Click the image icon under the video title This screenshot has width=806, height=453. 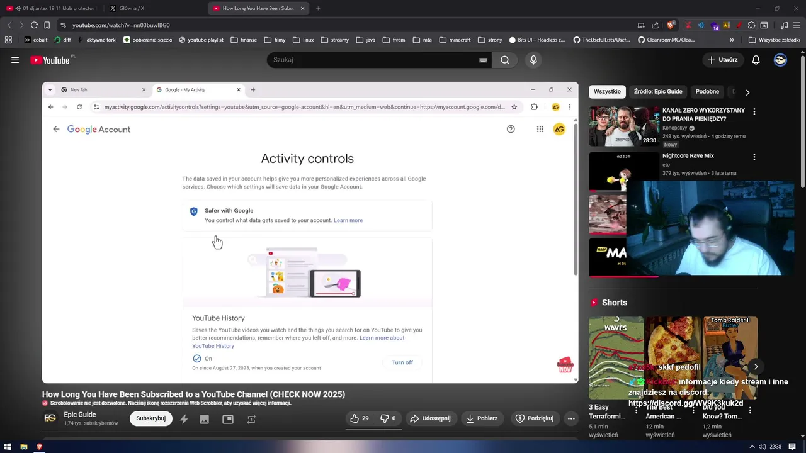tap(204, 418)
